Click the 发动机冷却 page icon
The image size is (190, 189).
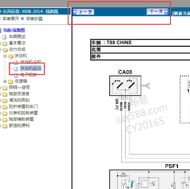click(16, 62)
